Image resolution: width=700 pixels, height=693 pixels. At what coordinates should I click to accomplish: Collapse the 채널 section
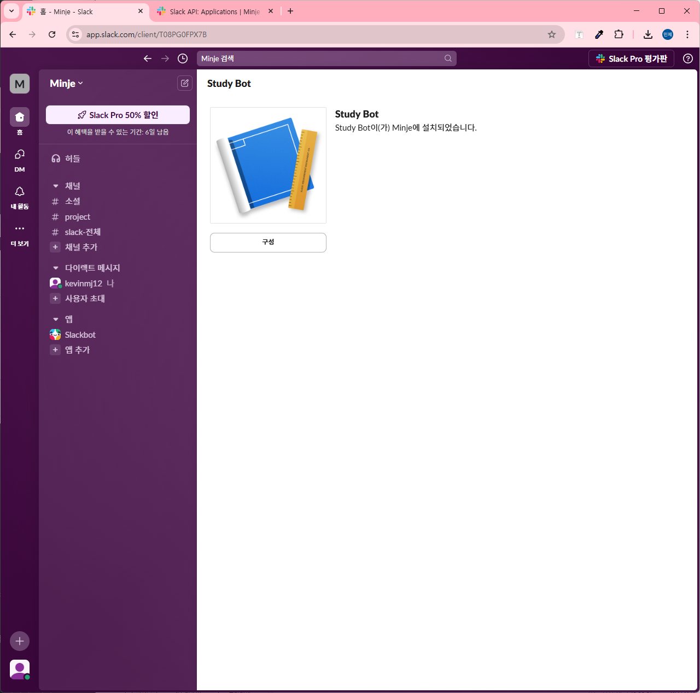tap(56, 186)
